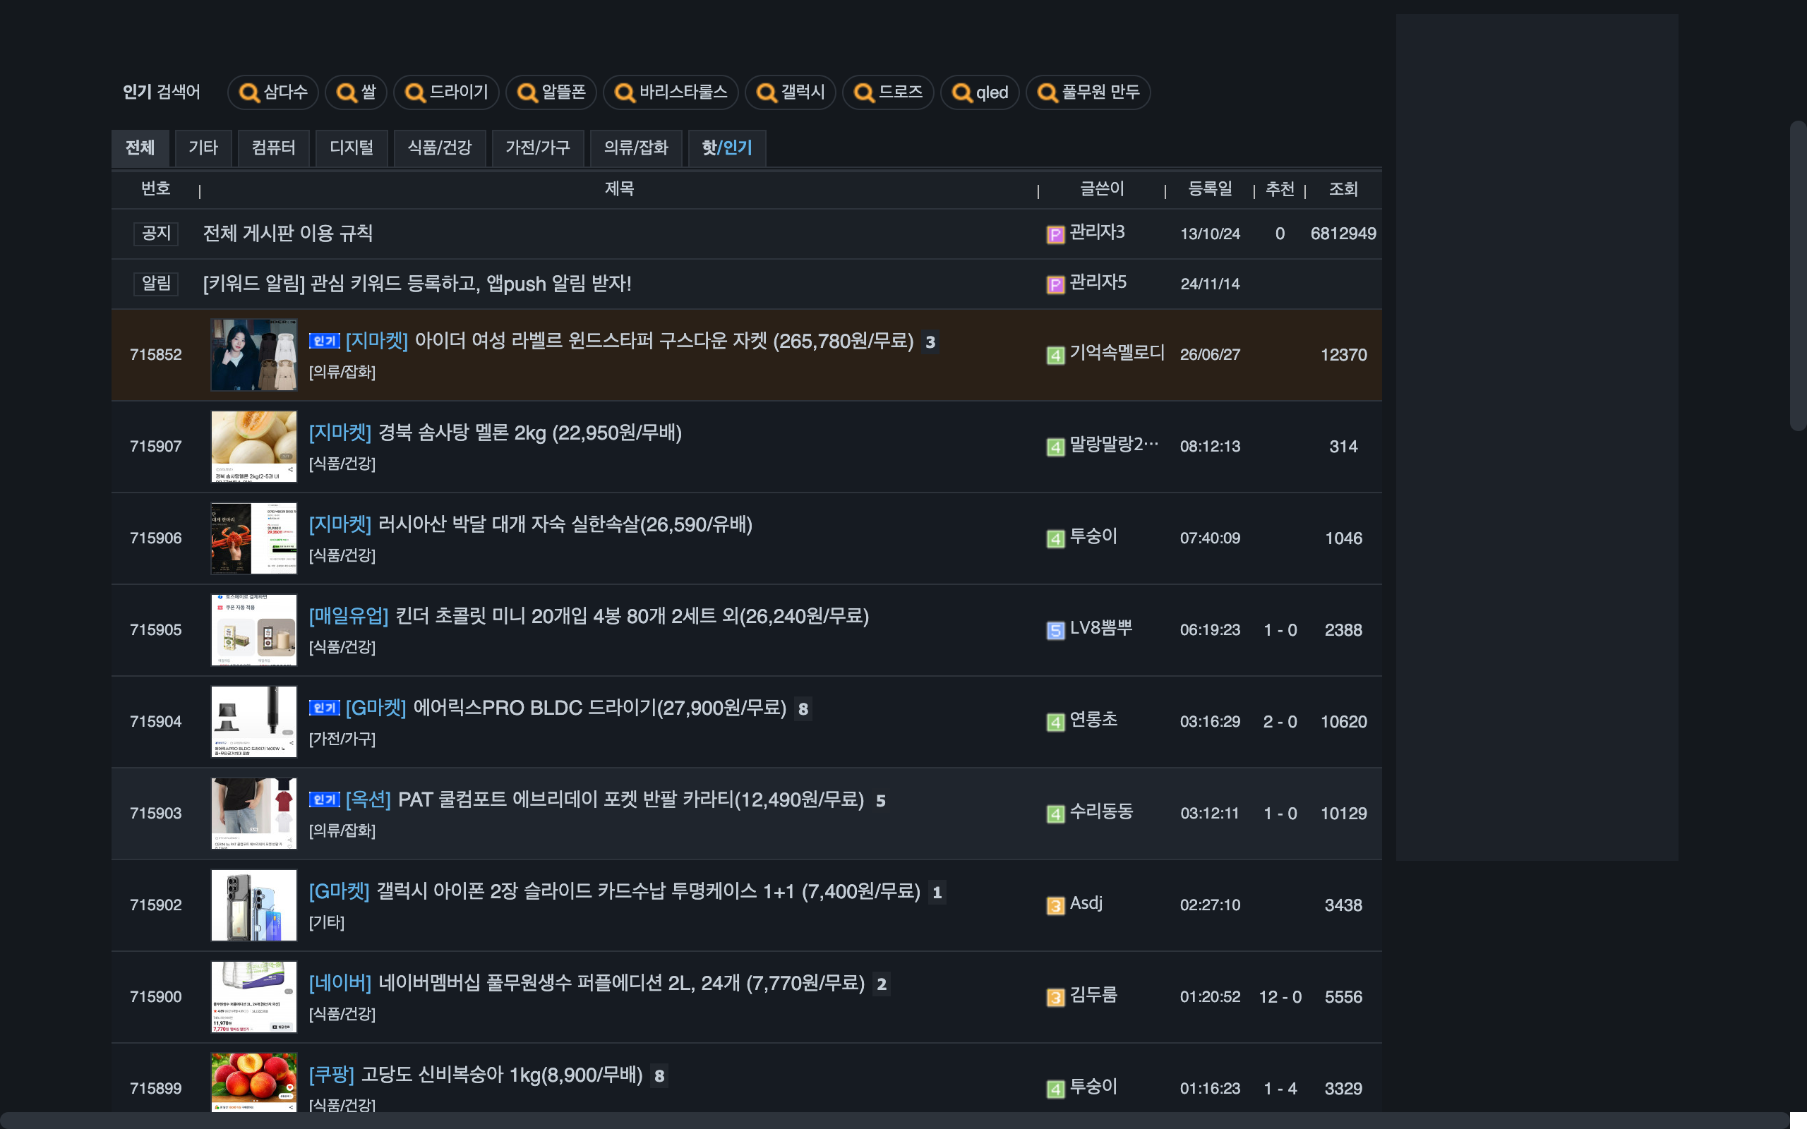This screenshot has width=1807, height=1129.
Task: Click melon thumbnail for post 715907
Action: (254, 447)
